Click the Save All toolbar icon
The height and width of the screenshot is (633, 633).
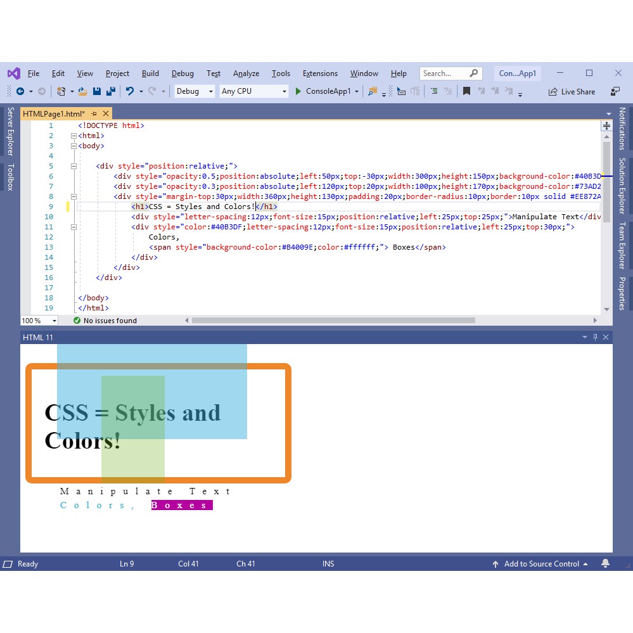[x=110, y=91]
